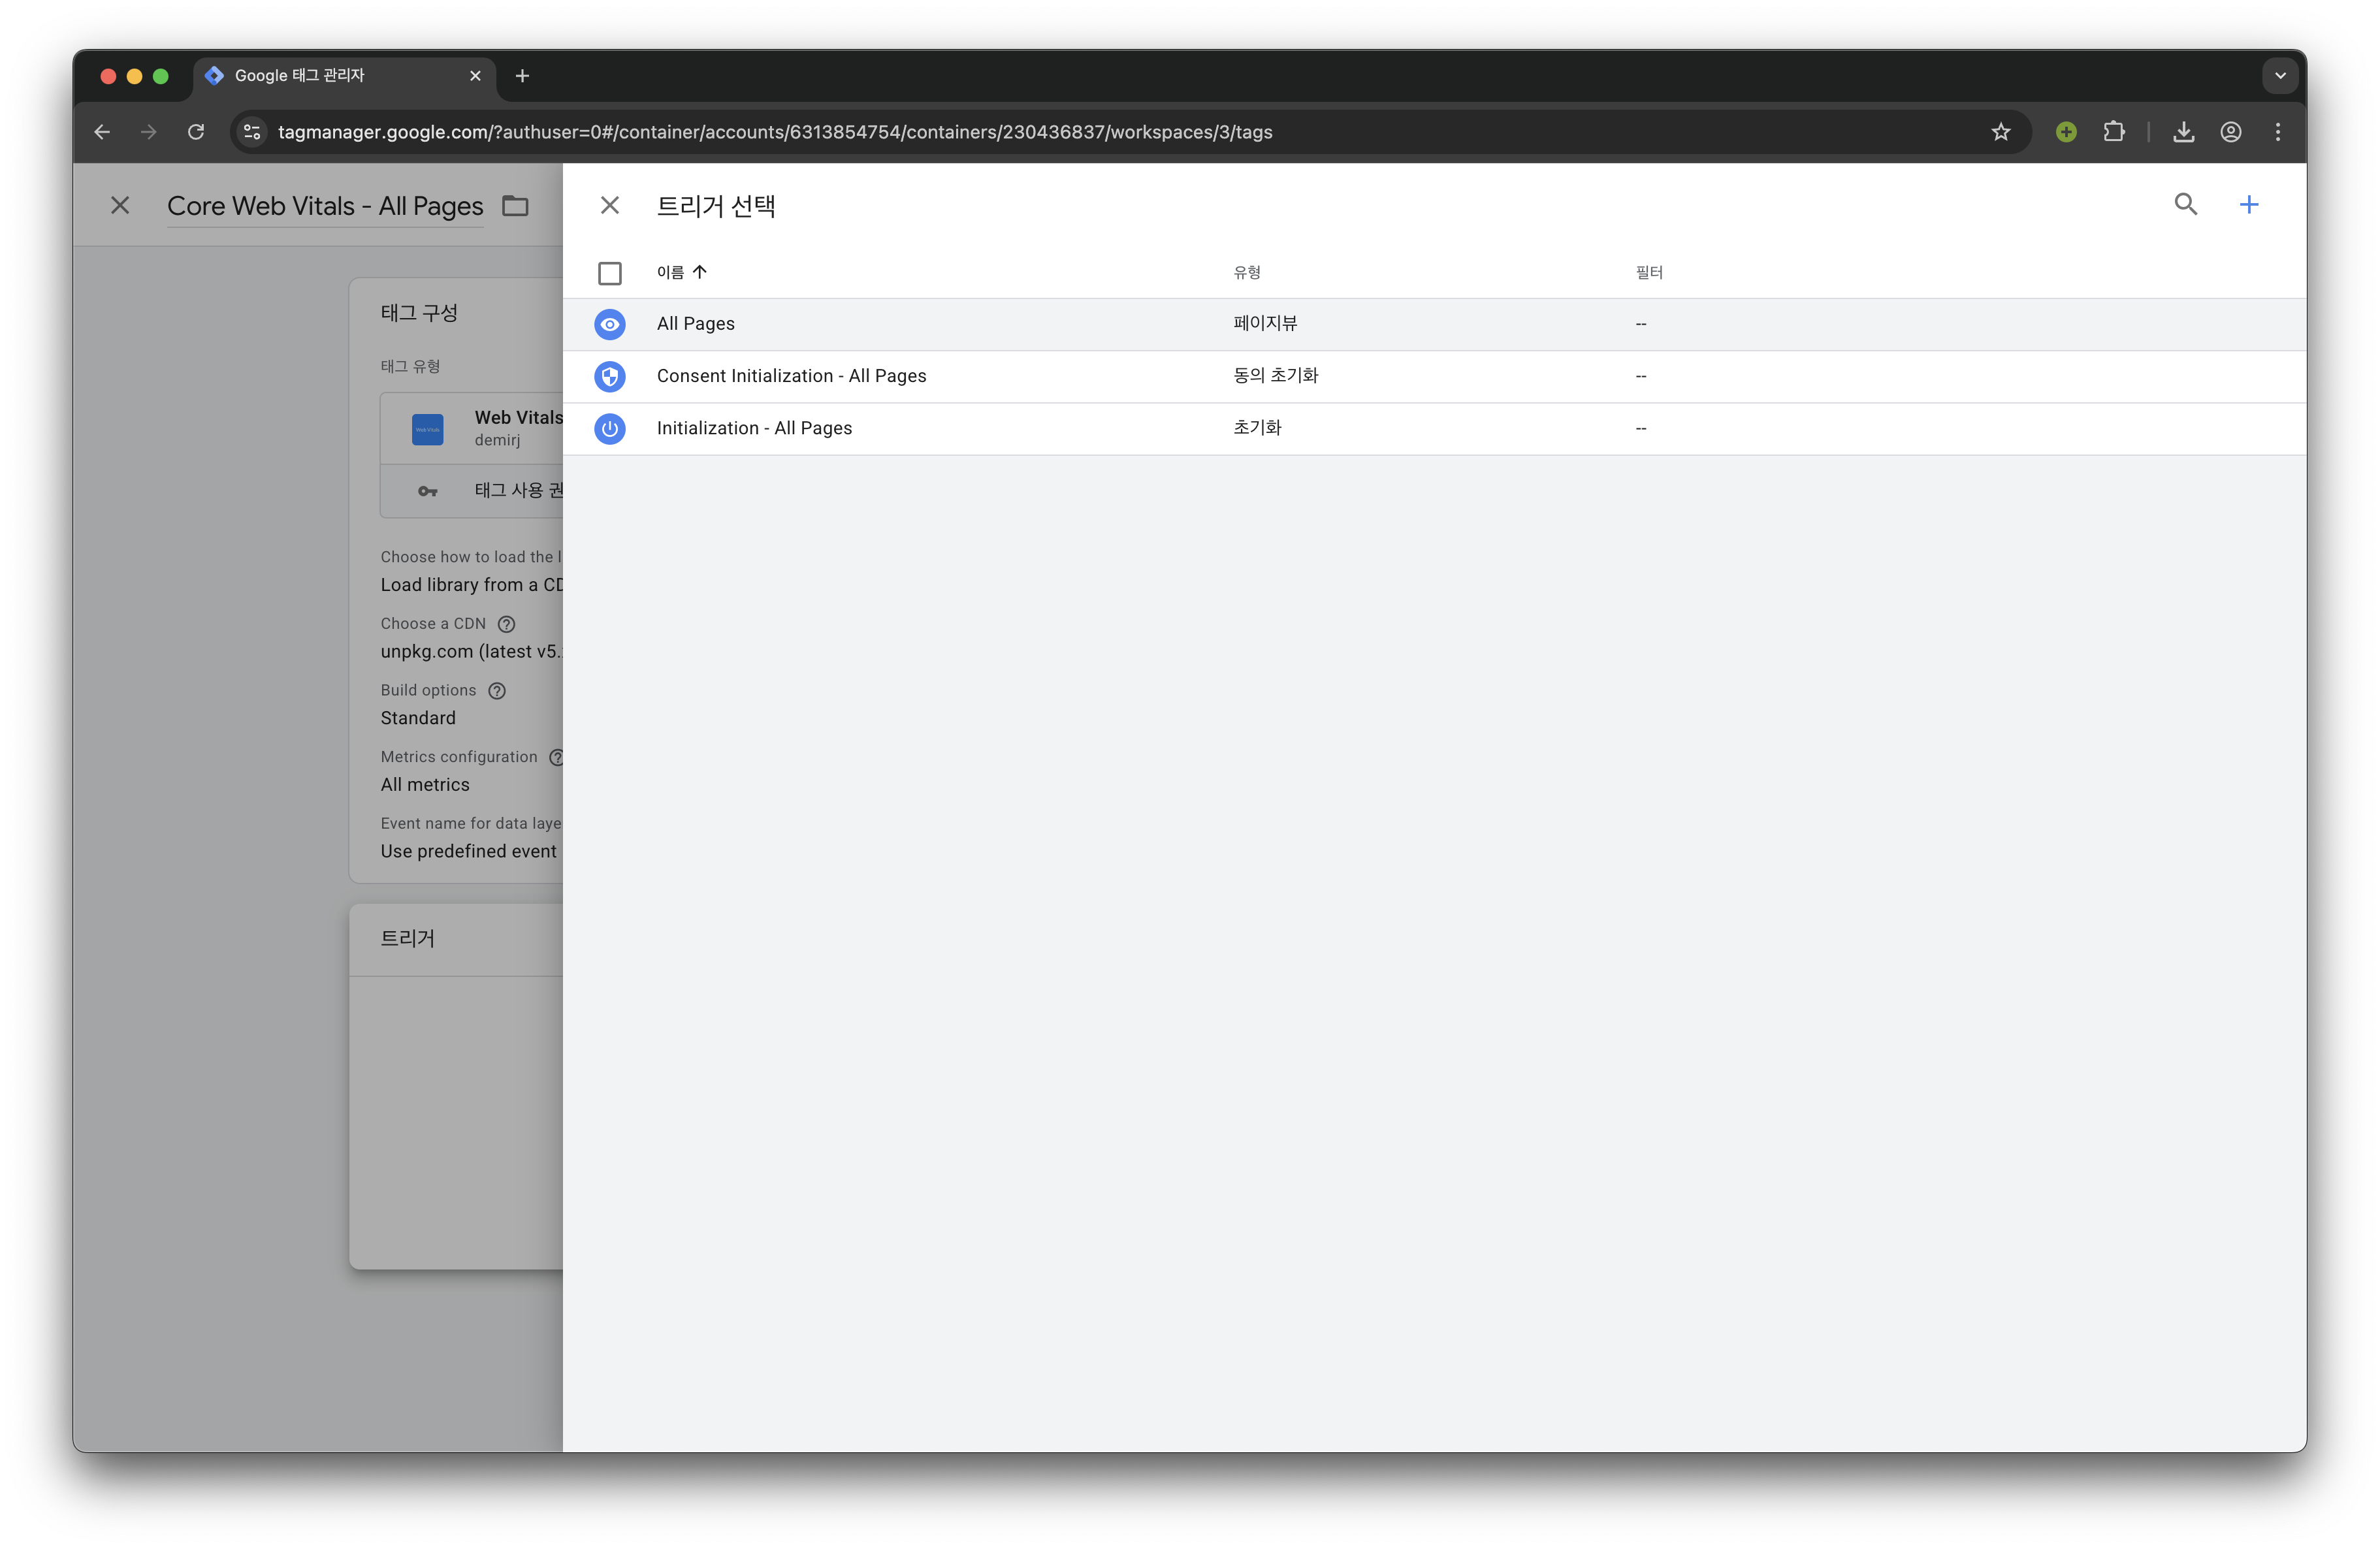
Task: Click the folder icon beside tag name
Action: [515, 205]
